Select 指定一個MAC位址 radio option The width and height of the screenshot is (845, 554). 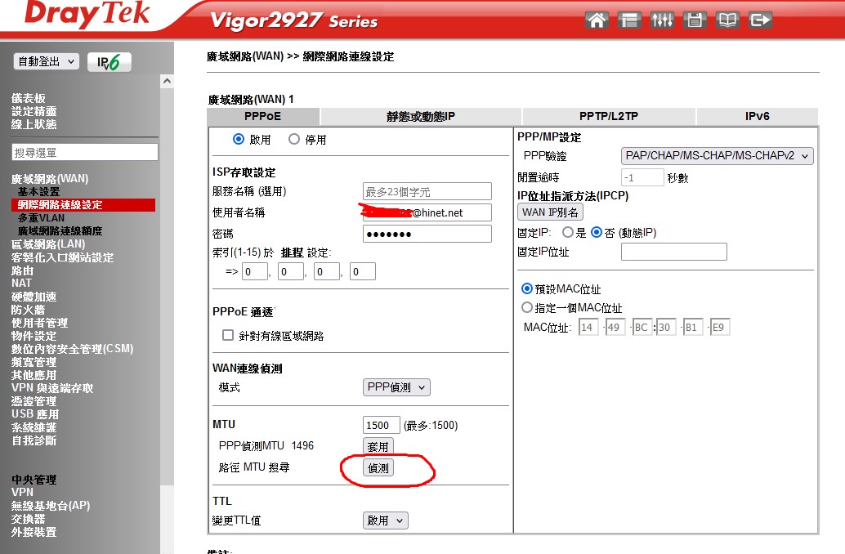527,308
